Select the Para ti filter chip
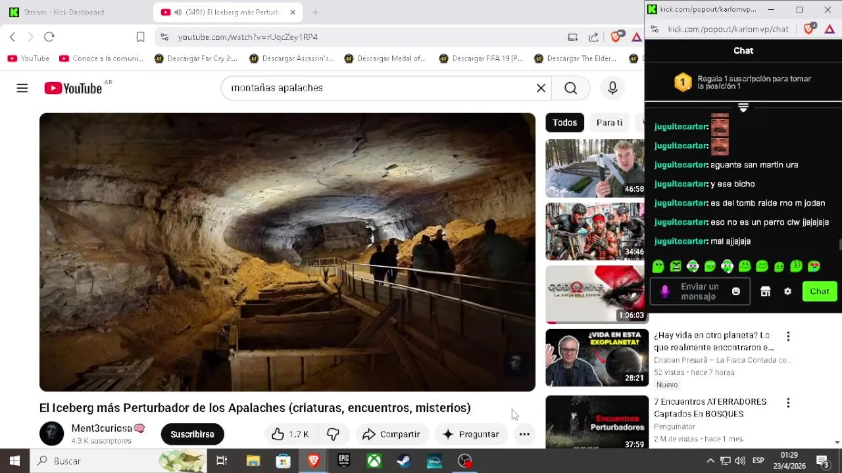 click(x=609, y=123)
